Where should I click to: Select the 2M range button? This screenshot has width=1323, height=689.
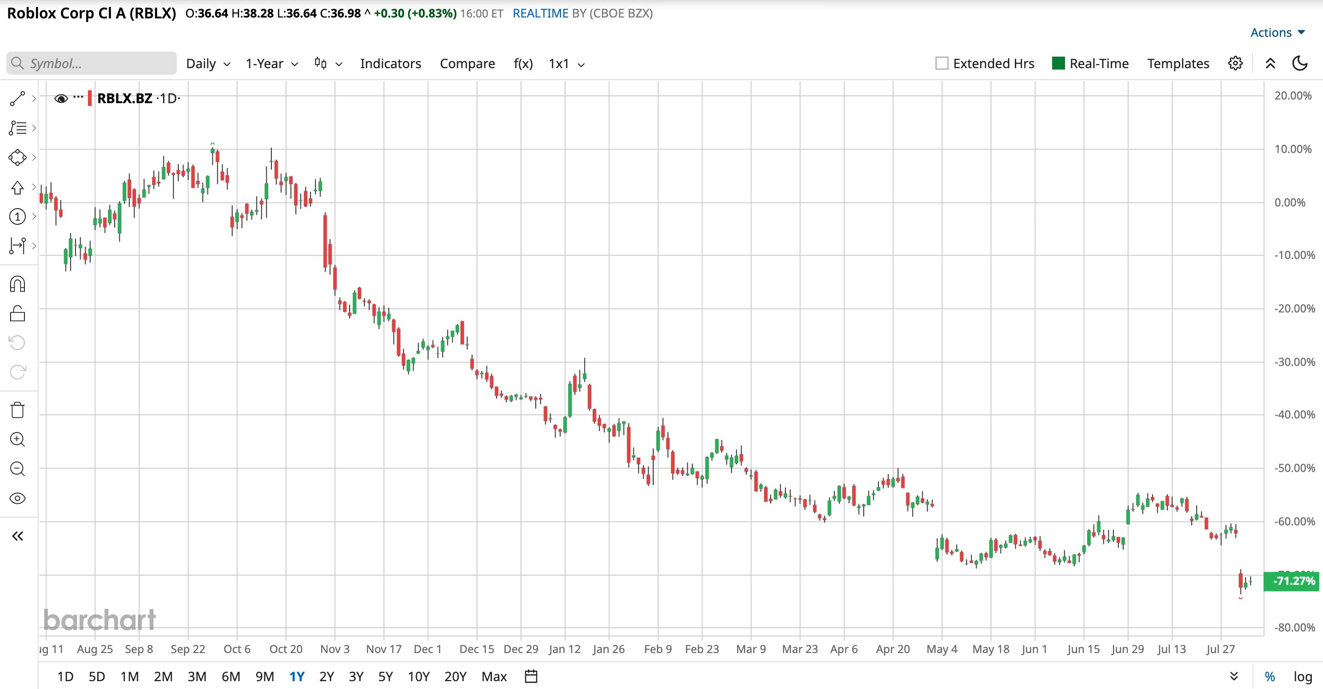click(164, 677)
